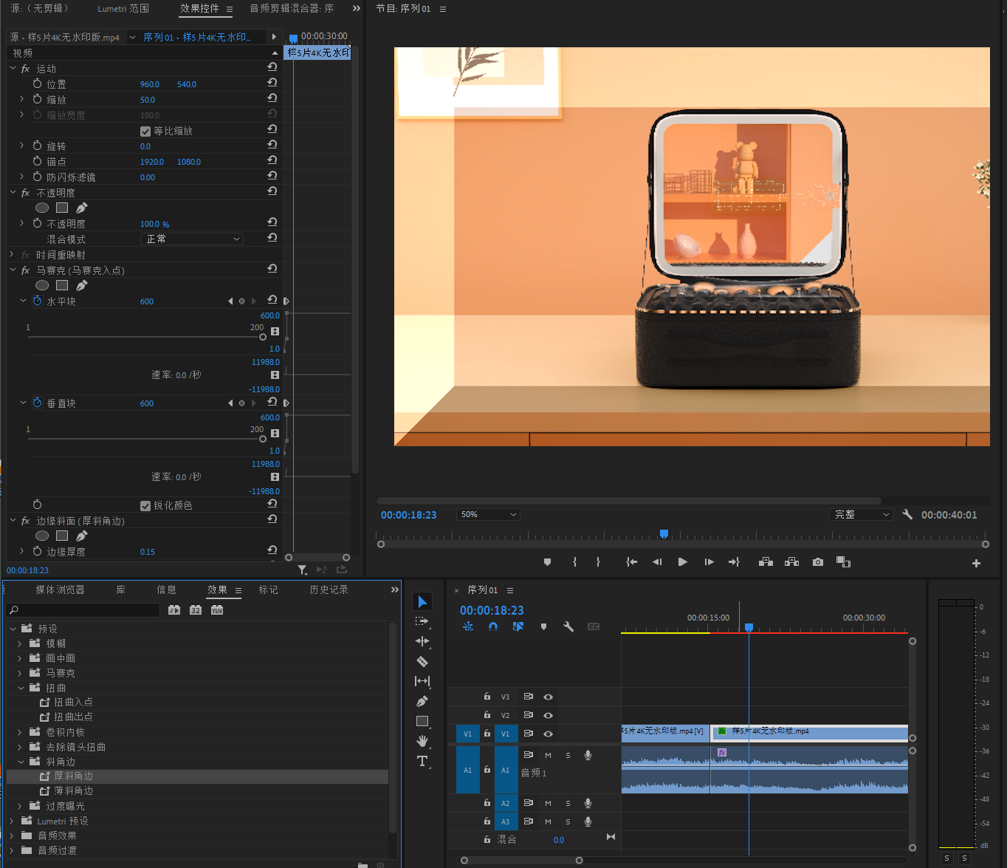Toggle Snap magnet in the timeline

(x=493, y=626)
